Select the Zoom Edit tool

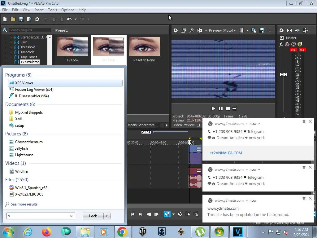coord(196,214)
